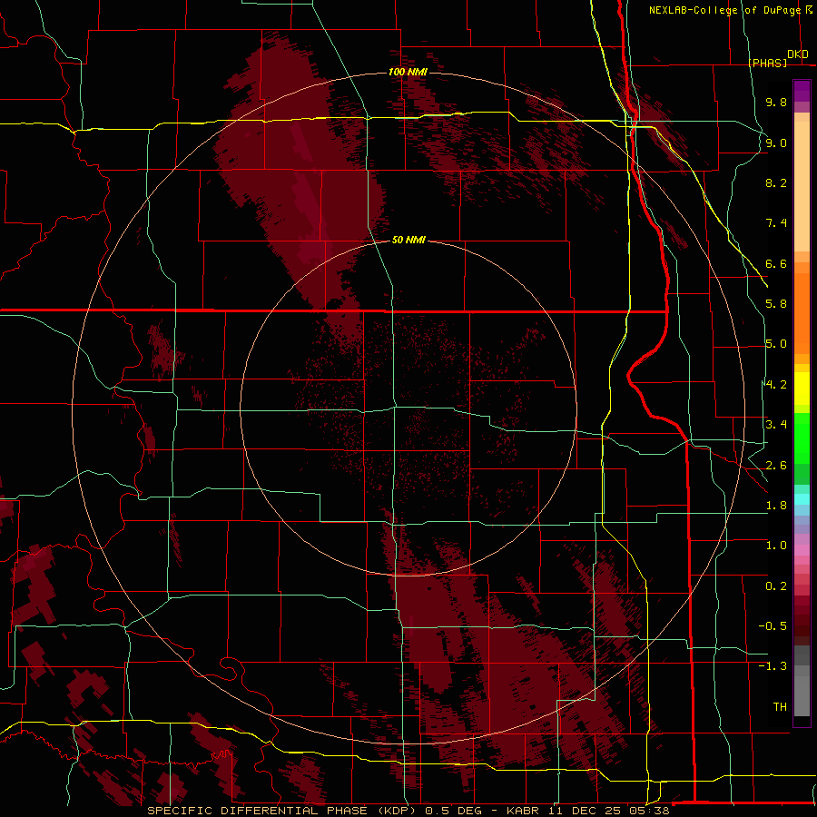Click the 5.0 scale value

(776, 344)
